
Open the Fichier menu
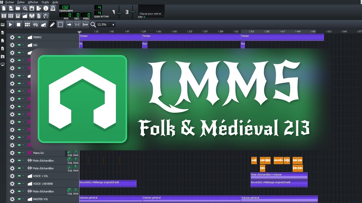click(x=10, y=2)
